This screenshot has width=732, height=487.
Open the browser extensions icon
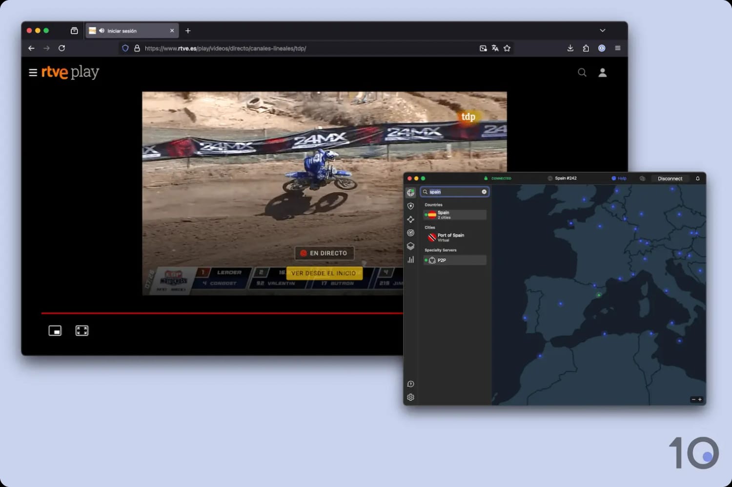point(586,48)
